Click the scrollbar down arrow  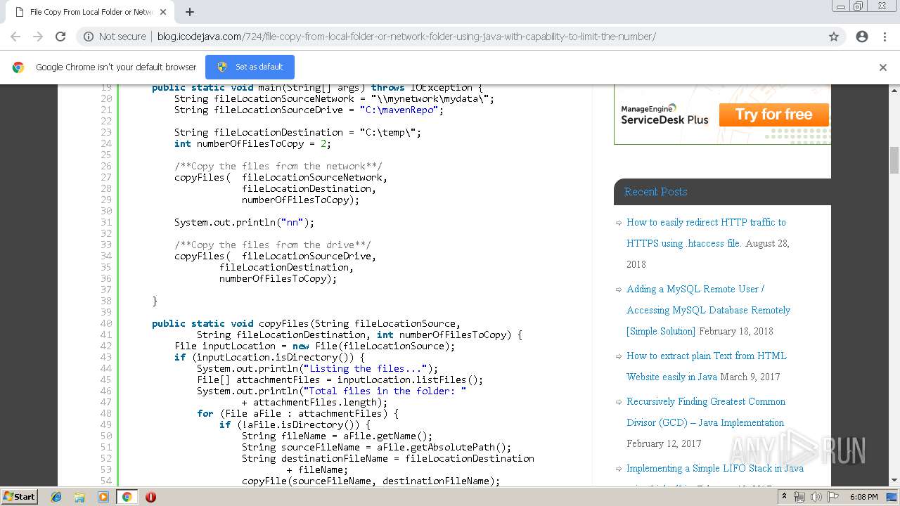[894, 481]
